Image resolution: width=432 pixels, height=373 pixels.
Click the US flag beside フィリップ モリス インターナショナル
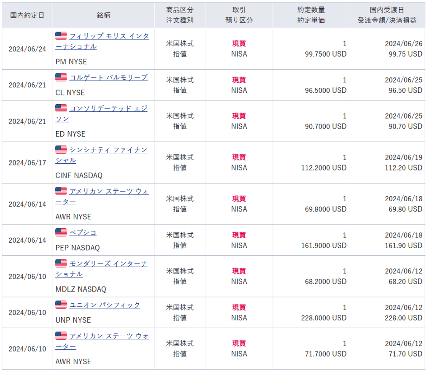(x=61, y=36)
